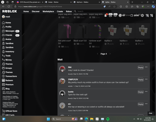Switch to the Avatar - Roblox tab
The image size is (156, 122).
coord(59,2)
